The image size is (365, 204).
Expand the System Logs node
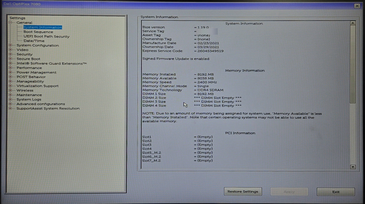[11, 99]
